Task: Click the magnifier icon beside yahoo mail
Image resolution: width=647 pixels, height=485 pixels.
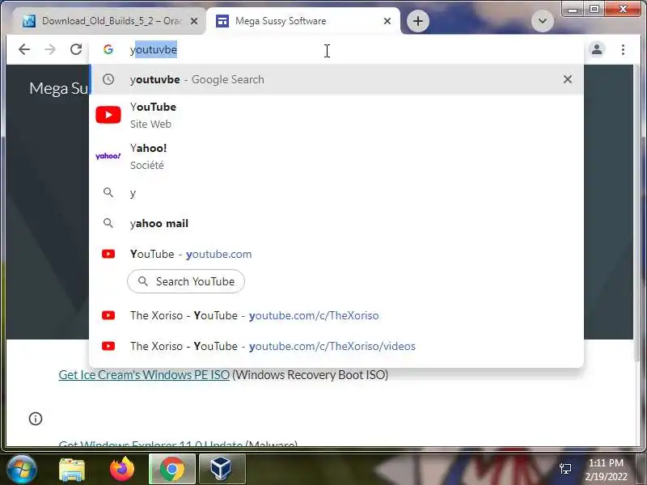Action: click(108, 223)
